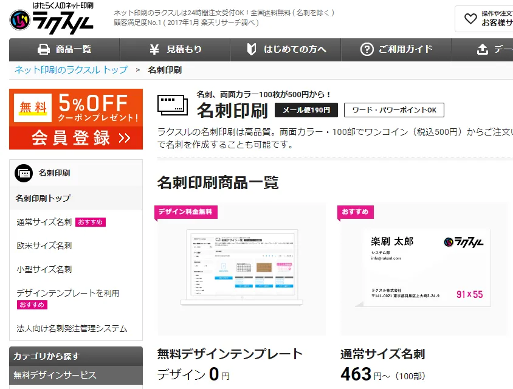Screen dimensions: 513x389
Task: Click the 5%OFF coupon banner
Action: (x=76, y=108)
